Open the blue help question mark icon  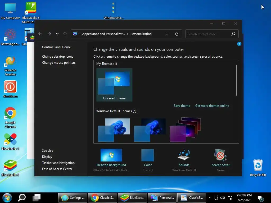coord(239,44)
